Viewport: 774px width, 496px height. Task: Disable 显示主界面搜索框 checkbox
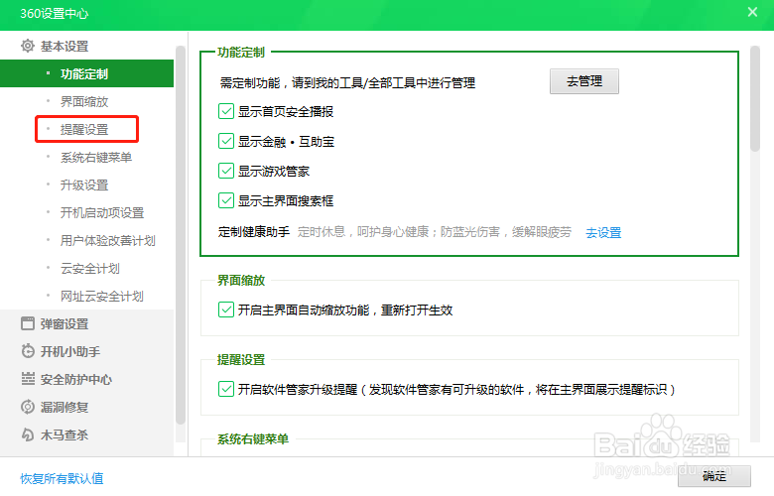226,200
